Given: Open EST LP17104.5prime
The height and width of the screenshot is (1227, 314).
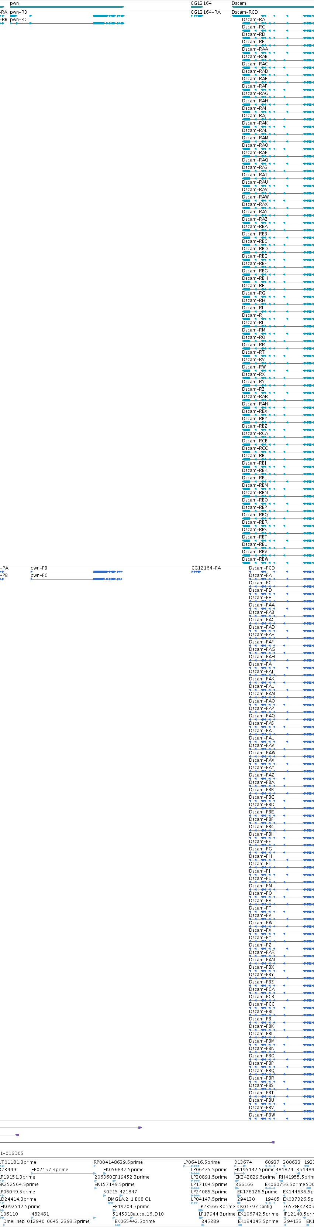Looking at the screenshot, I should coord(209,1184).
